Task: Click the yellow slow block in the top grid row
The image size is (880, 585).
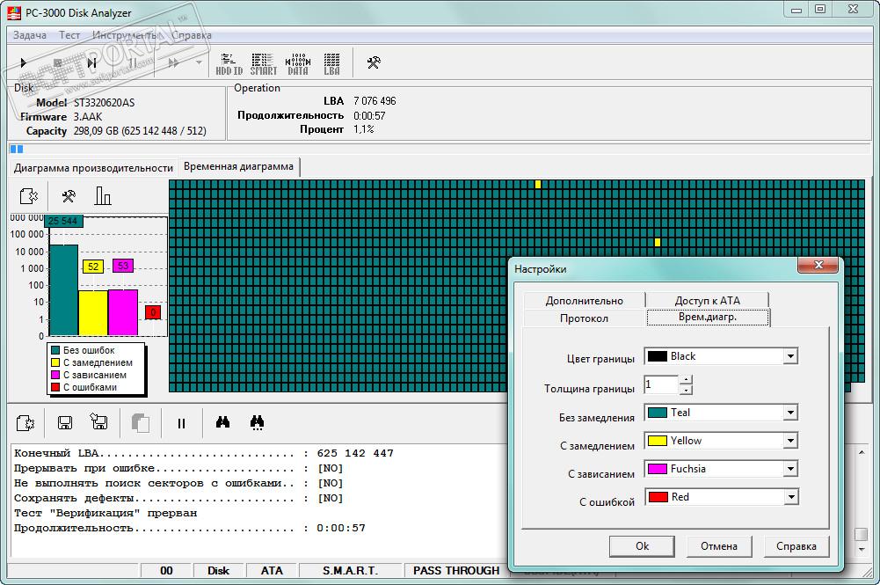Action: 538,184
